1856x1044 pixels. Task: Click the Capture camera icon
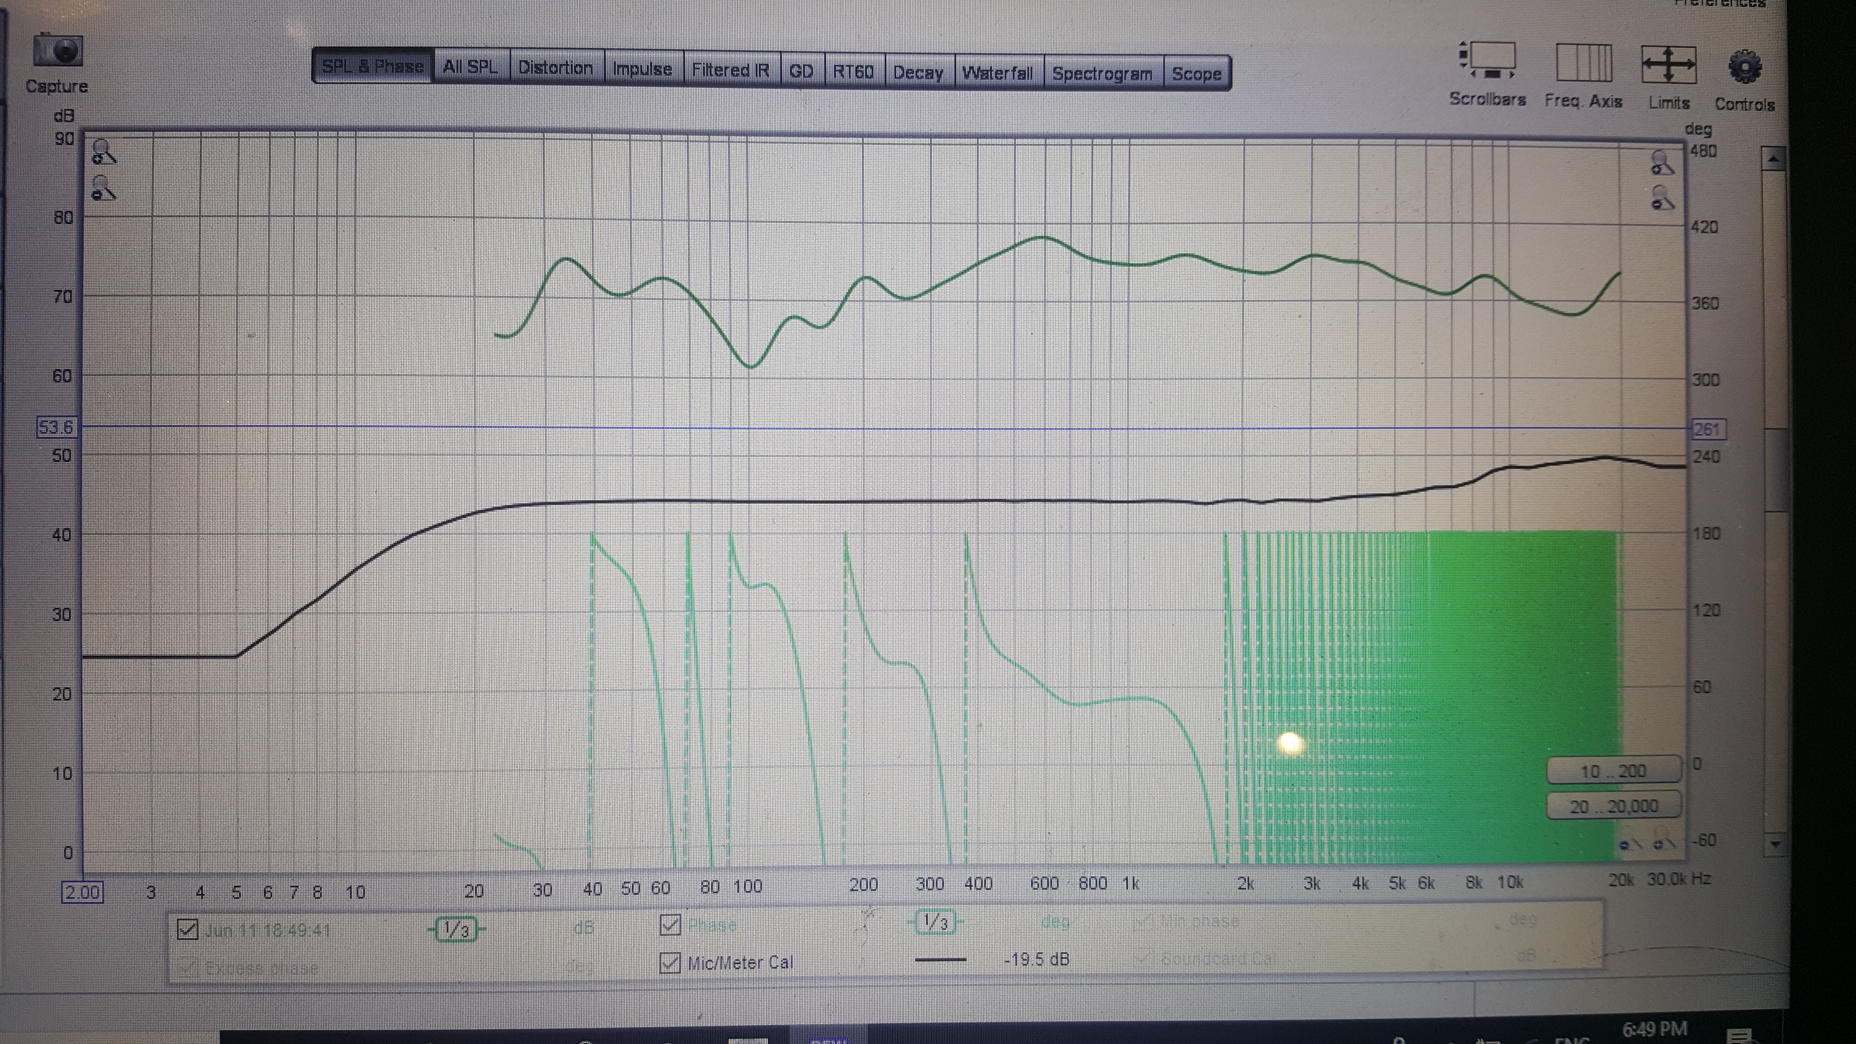click(x=58, y=50)
